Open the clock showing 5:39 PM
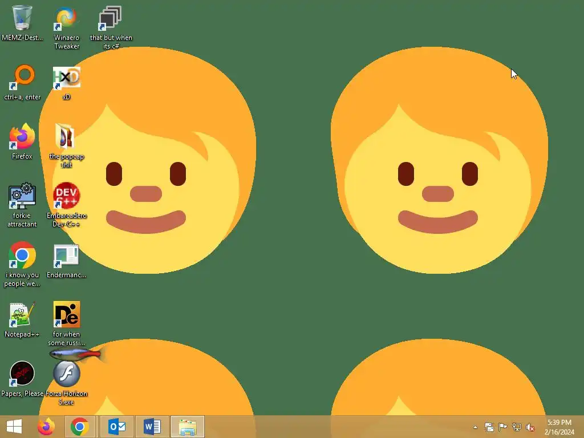This screenshot has height=438, width=584. pyautogui.click(x=559, y=427)
